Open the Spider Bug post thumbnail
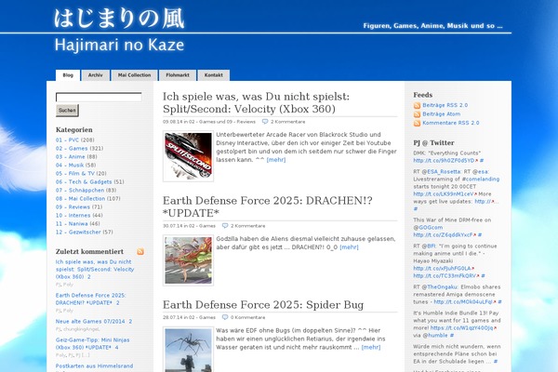The image size is (558, 372). point(188,350)
